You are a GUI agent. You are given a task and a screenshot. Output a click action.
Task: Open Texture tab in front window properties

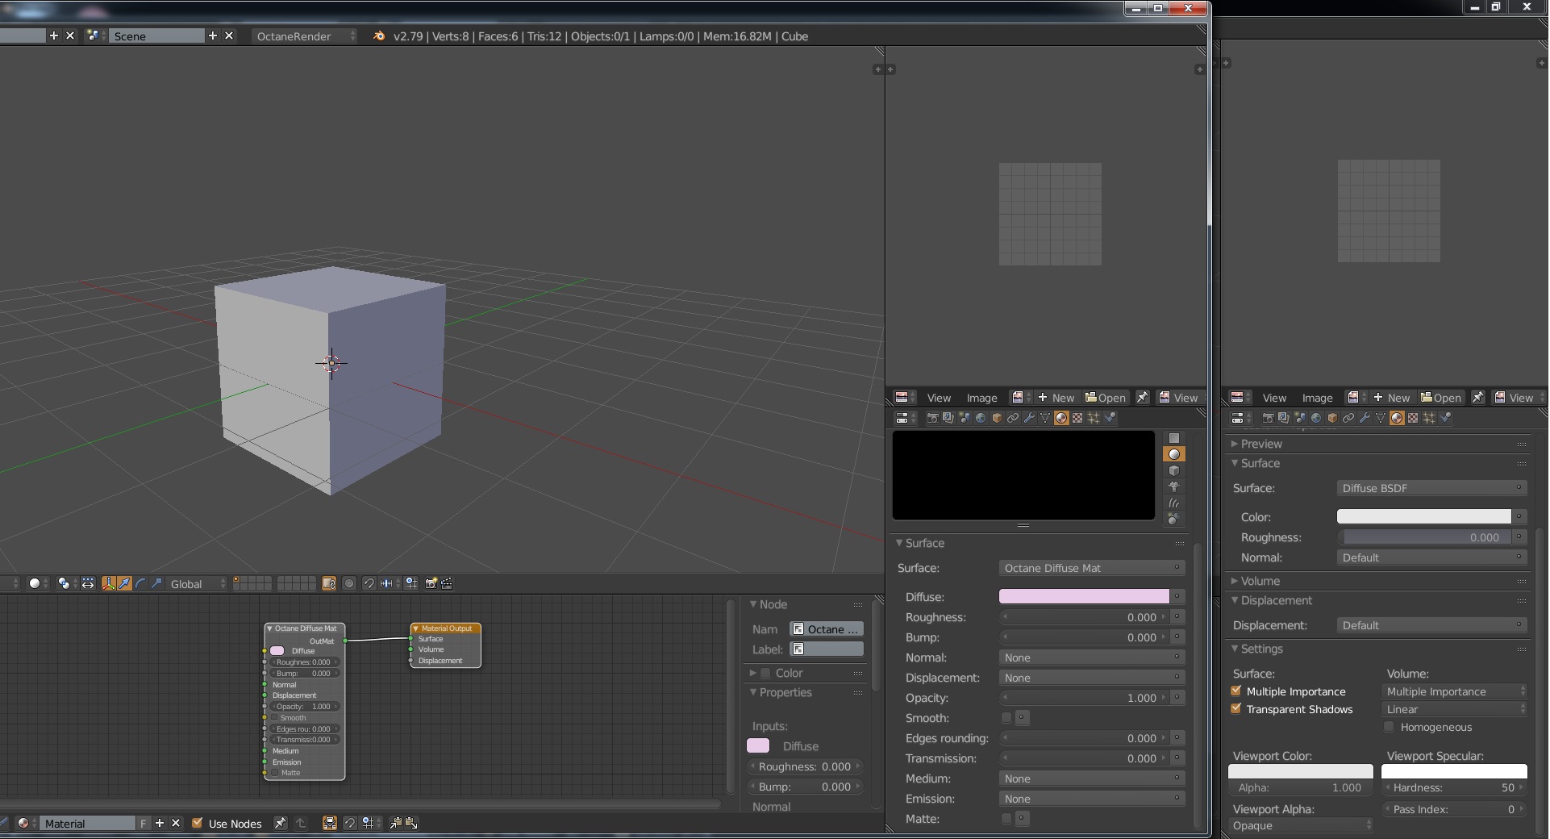click(1077, 418)
